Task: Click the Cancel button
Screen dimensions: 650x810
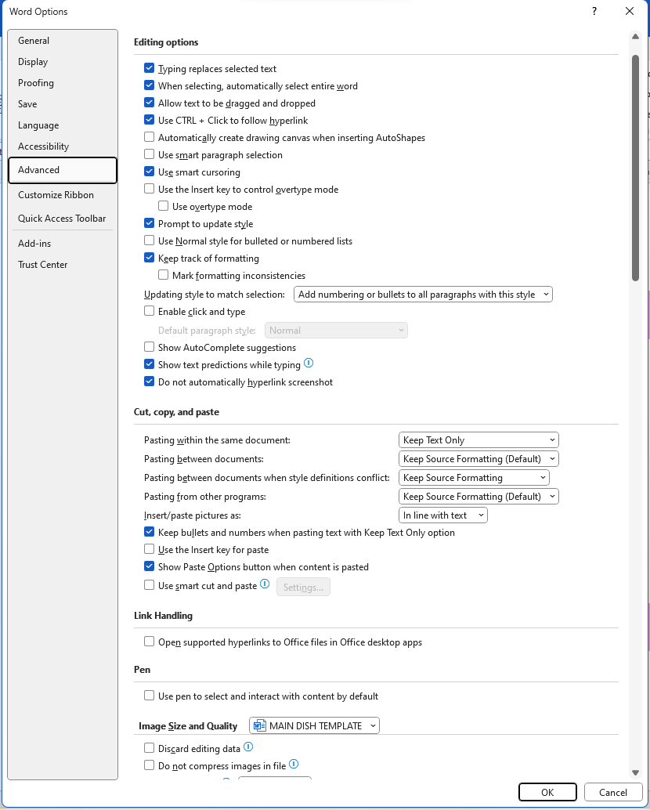Action: coord(613,792)
